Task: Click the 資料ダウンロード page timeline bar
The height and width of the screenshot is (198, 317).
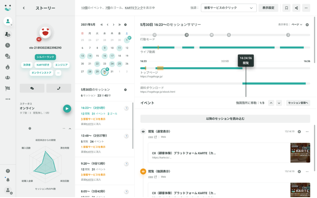Action: click(x=225, y=83)
